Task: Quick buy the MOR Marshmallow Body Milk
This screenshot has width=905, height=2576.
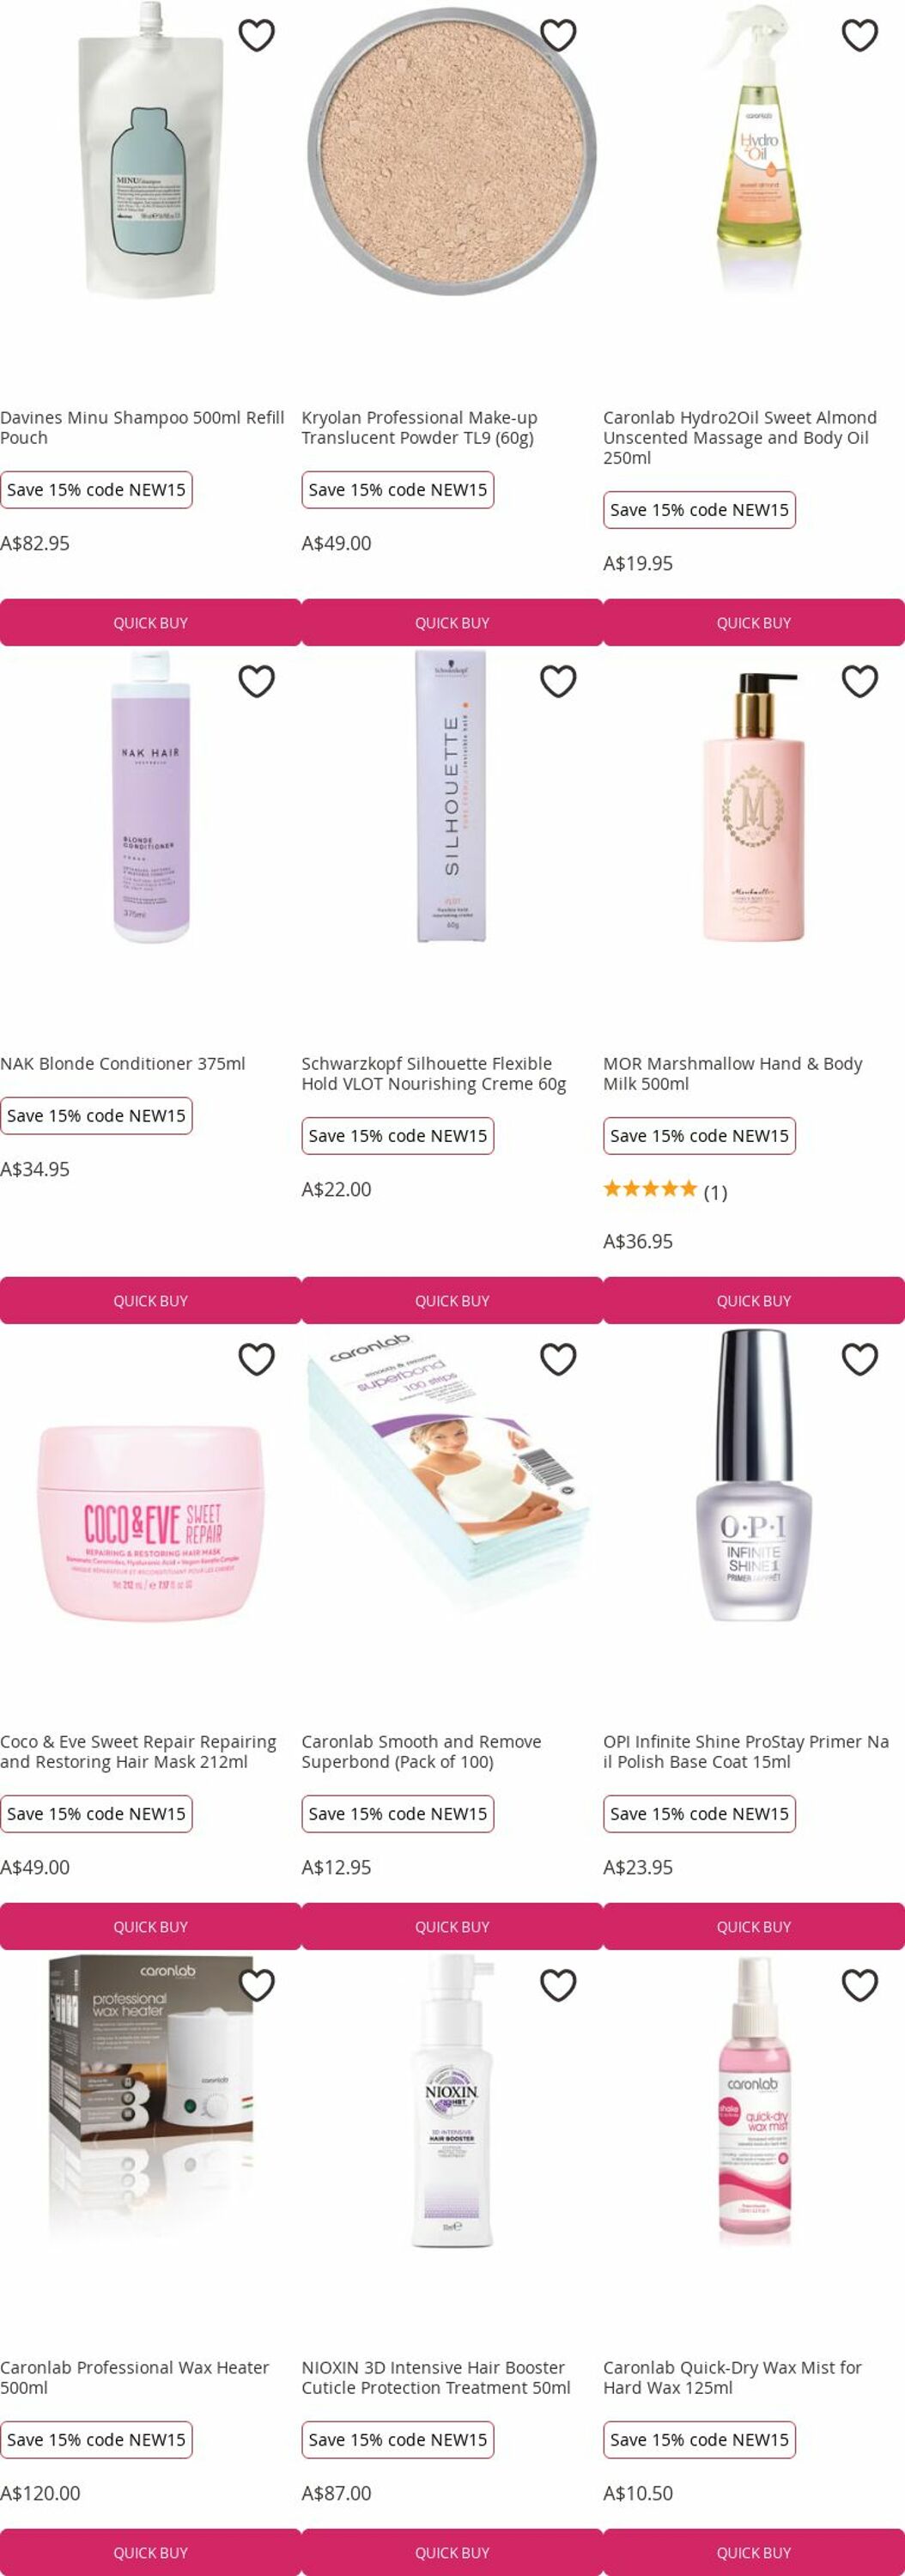Action: point(754,1300)
